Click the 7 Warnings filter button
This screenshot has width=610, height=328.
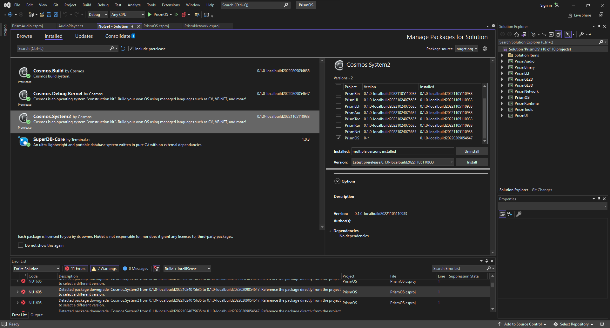point(104,268)
